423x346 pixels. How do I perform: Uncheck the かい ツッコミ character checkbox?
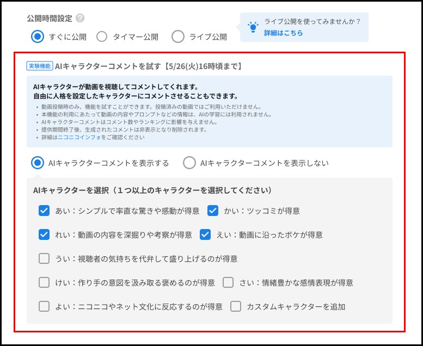coord(213,211)
